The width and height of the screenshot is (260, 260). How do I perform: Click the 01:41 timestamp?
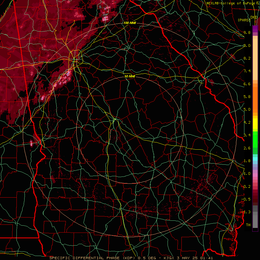pos(206,258)
